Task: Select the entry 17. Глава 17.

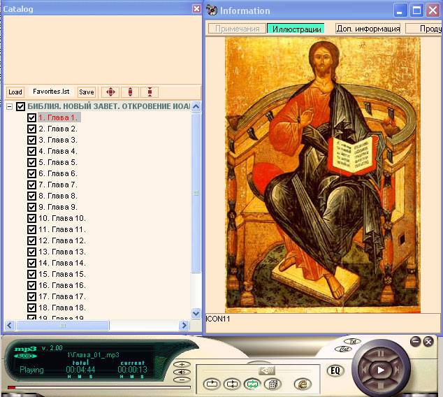Action: [x=62, y=296]
